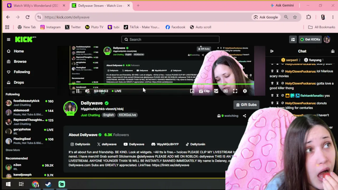This screenshot has height=190, width=338.
Task: Open FlexingSeal followed channel
Action: point(30,141)
